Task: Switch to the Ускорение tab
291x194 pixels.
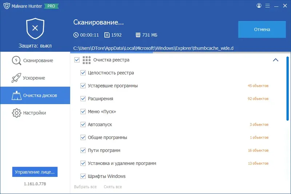Action: tap(35, 78)
